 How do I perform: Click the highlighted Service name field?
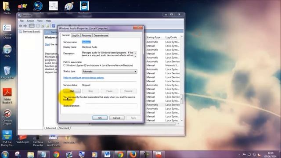(x=86, y=42)
